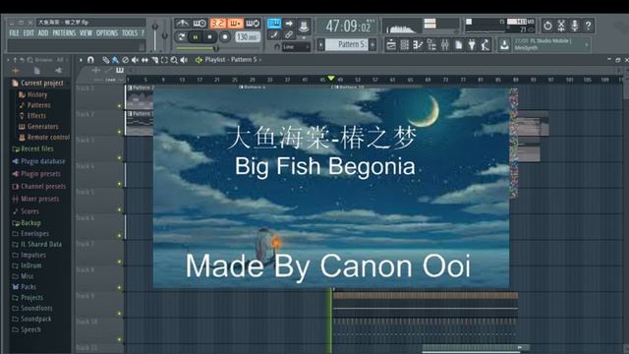This screenshot has width=629, height=354.
Task: Open the VIEW menu
Action: (86, 32)
